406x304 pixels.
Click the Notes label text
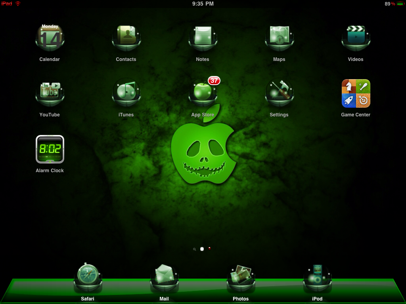point(203,59)
